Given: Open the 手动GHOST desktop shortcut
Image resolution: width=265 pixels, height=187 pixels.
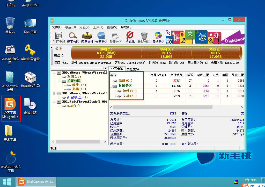Looking at the screenshot, I should click(30, 3).
